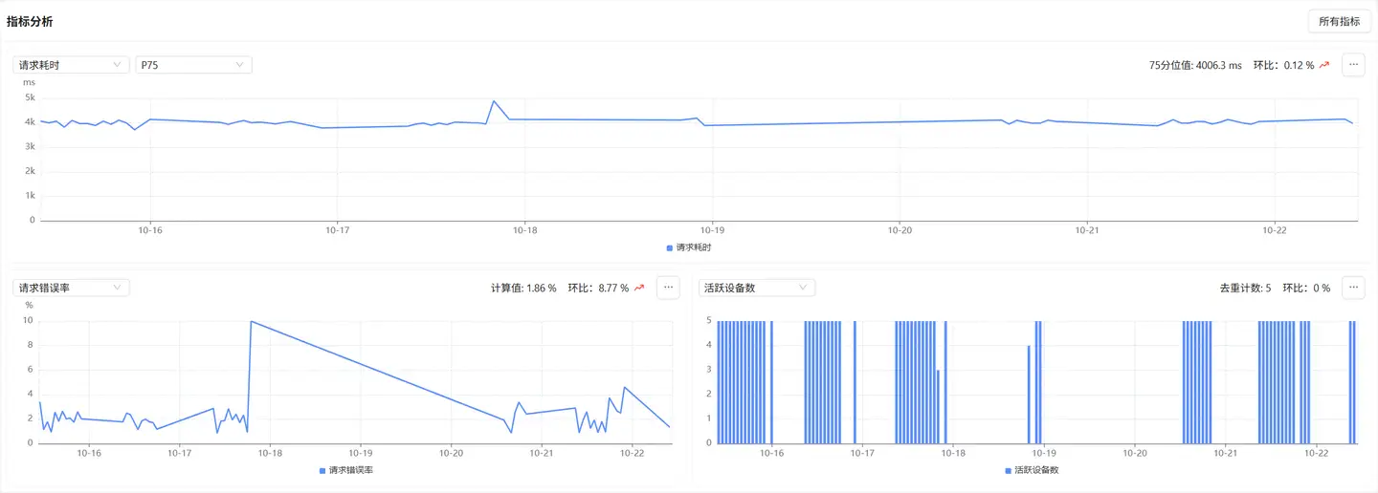
Task: Open more options for 活跃设备数 chart
Action: tap(1352, 288)
